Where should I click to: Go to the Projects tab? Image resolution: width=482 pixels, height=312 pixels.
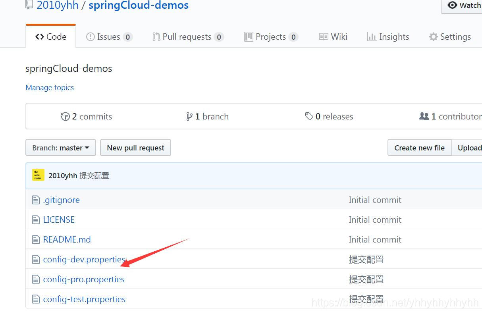(x=271, y=37)
